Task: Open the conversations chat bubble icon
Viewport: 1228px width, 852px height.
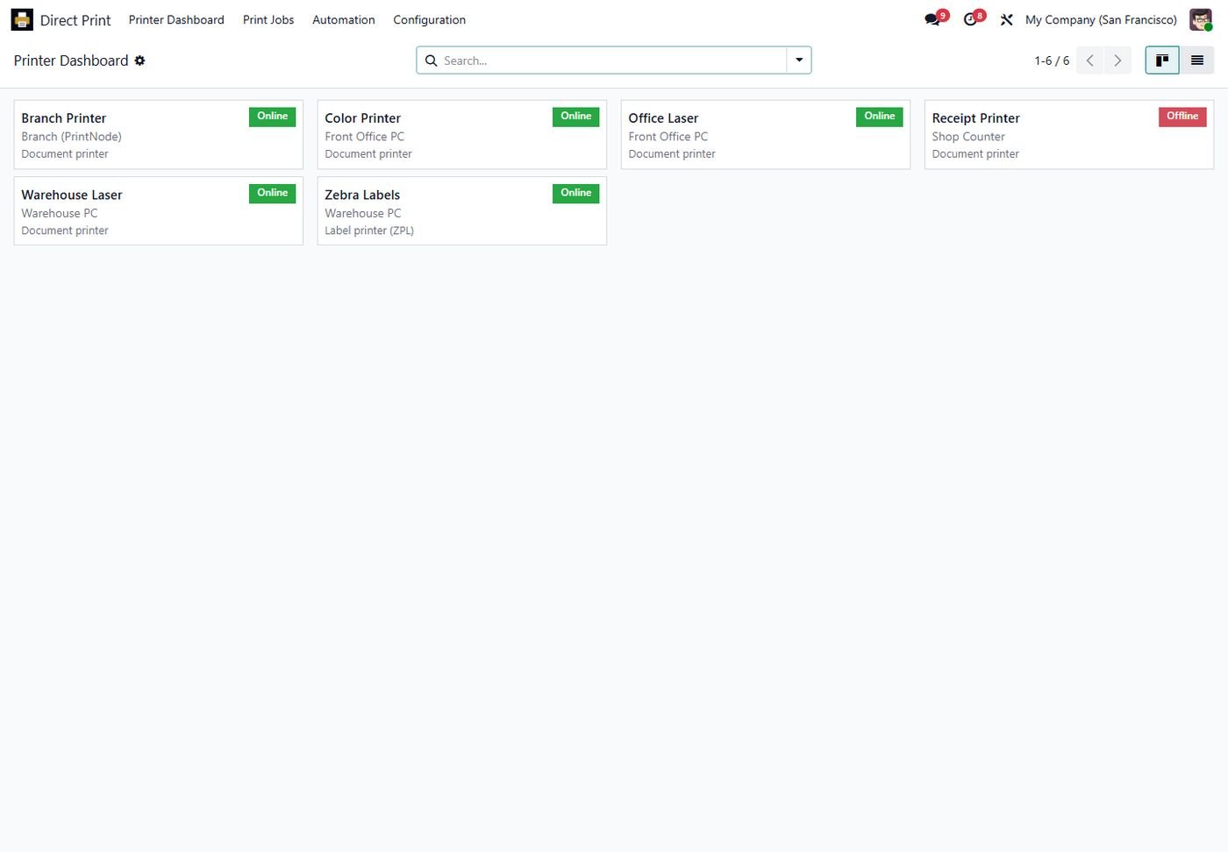Action: [x=932, y=19]
